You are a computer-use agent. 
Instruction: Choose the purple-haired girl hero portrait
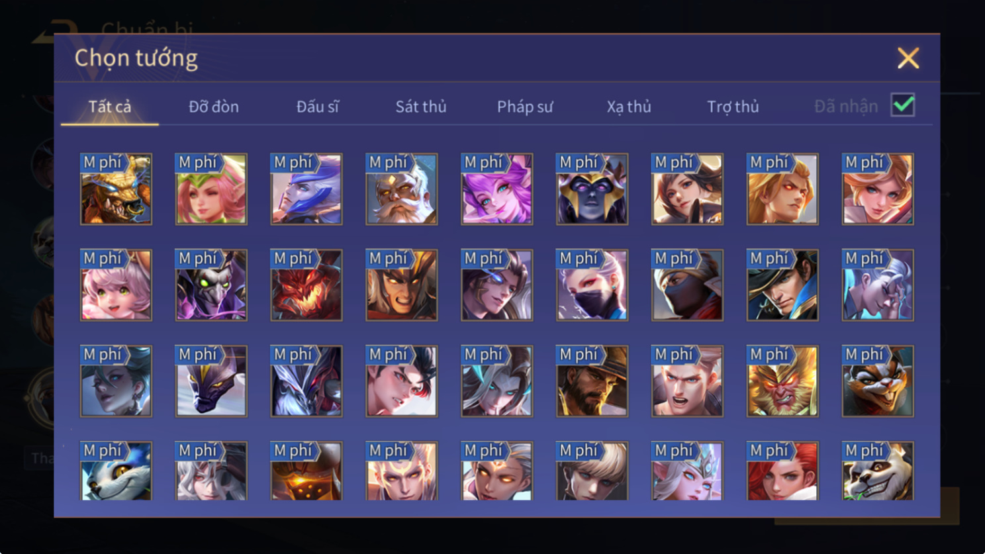pos(497,189)
